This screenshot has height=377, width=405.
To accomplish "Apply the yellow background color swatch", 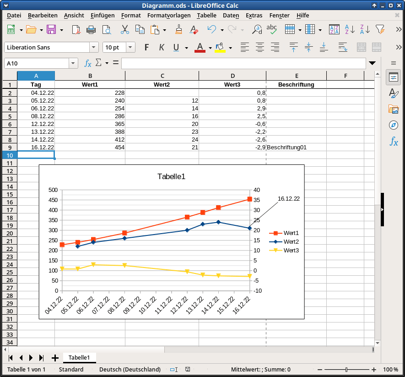I will pyautogui.click(x=220, y=48).
